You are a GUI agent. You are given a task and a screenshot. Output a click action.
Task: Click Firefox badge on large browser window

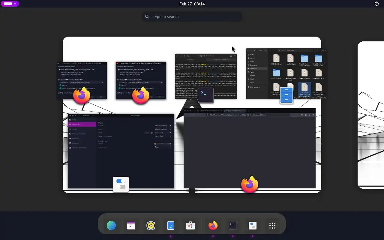point(250,184)
